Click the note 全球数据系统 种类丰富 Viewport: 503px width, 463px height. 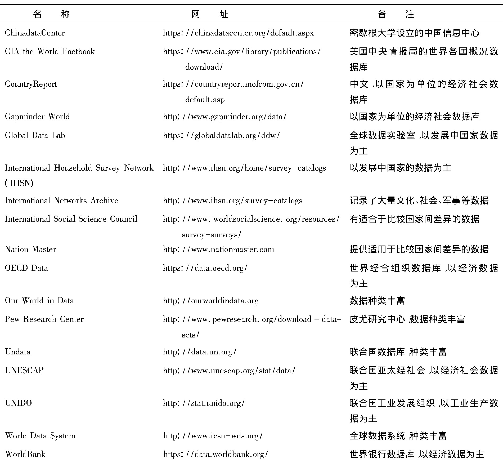coord(398,436)
